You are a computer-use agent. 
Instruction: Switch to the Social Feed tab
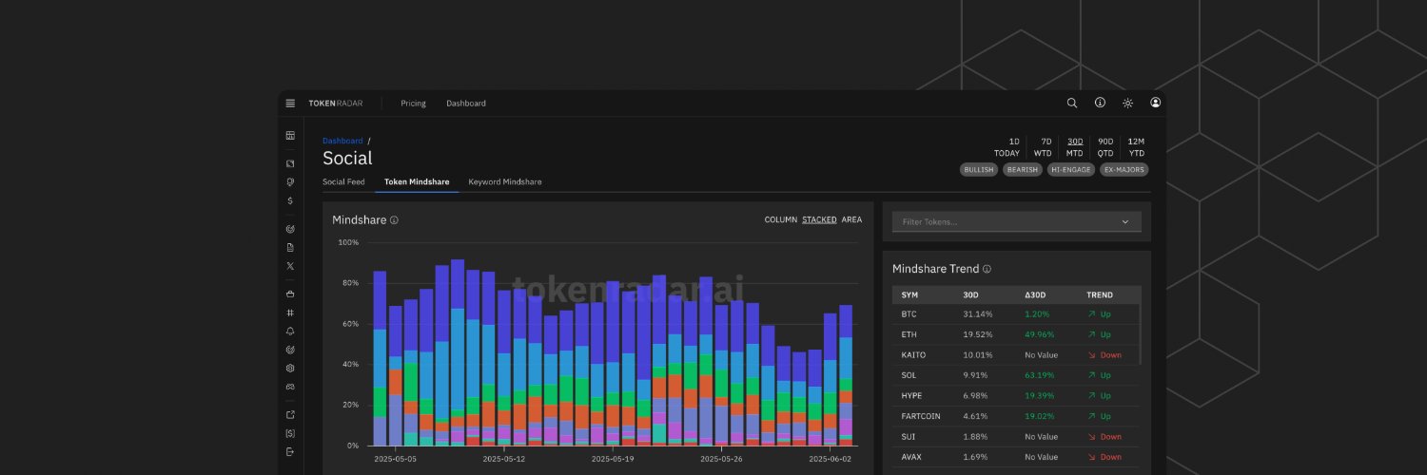click(343, 181)
